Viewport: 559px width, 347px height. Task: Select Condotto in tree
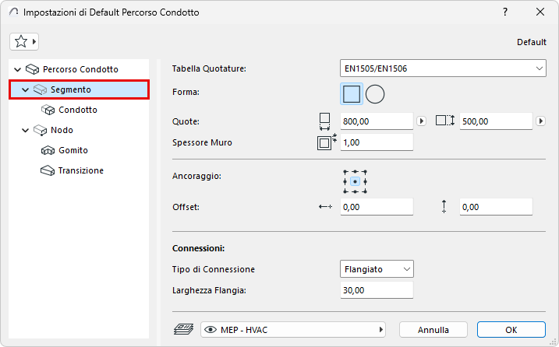tap(78, 110)
